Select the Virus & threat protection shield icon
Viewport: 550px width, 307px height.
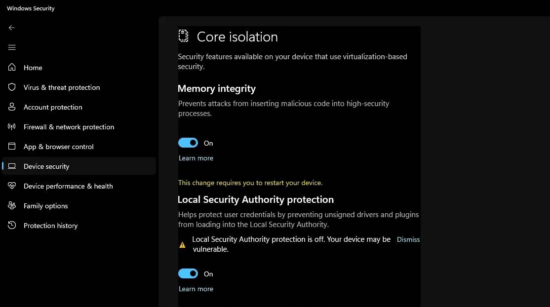tap(11, 87)
